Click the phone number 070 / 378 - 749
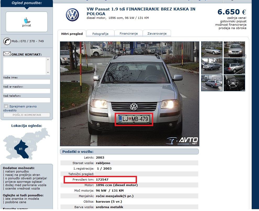Viewport: 259px width, 211px height. [x=32, y=41]
